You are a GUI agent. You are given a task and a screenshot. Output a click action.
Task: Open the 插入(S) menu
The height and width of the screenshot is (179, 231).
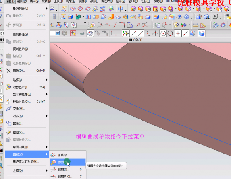pyautogui.click(x=34, y=1)
